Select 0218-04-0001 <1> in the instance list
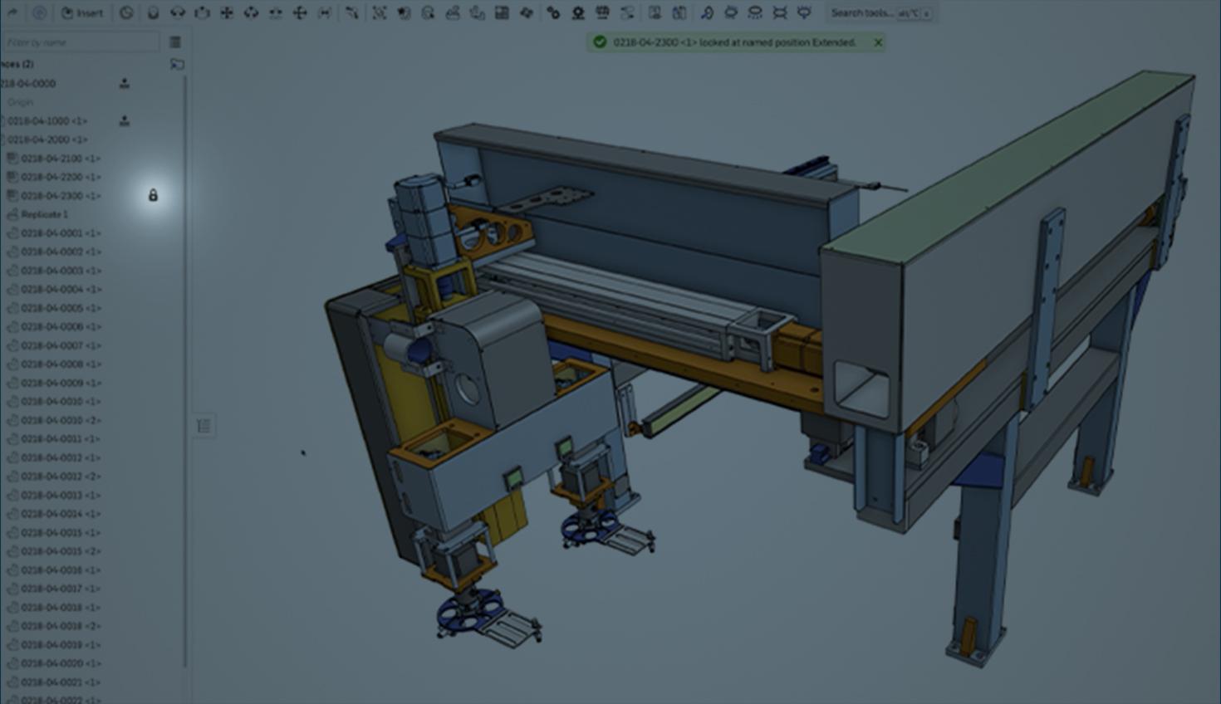The width and height of the screenshot is (1221, 704). coord(61,233)
